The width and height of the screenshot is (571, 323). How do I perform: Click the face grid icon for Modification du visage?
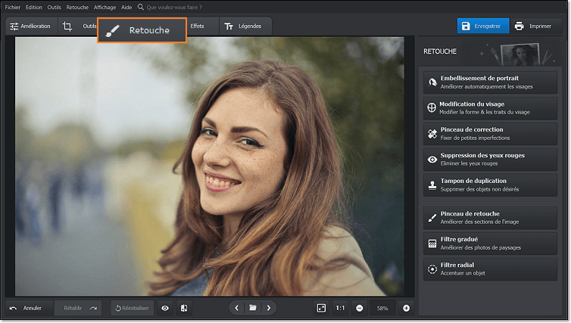tap(432, 107)
